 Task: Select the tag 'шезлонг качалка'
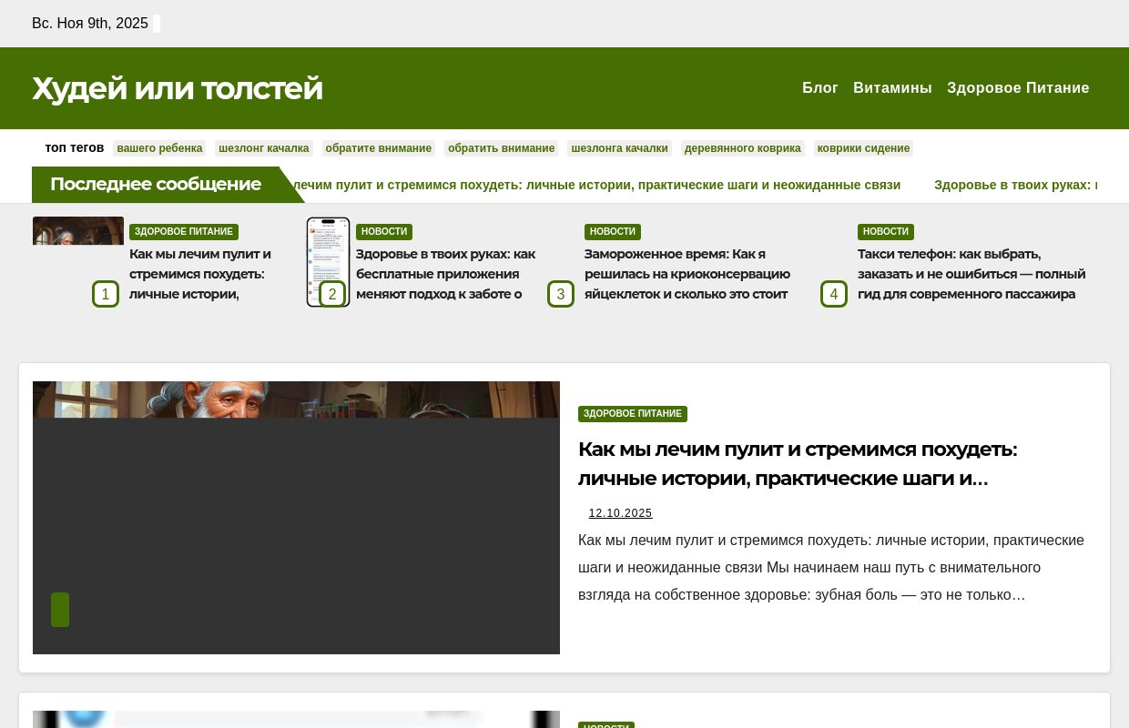263,148
